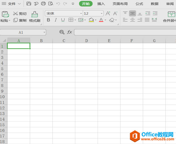The image size is (176, 144).
Task: Apply red font color A
Action: [101, 20]
